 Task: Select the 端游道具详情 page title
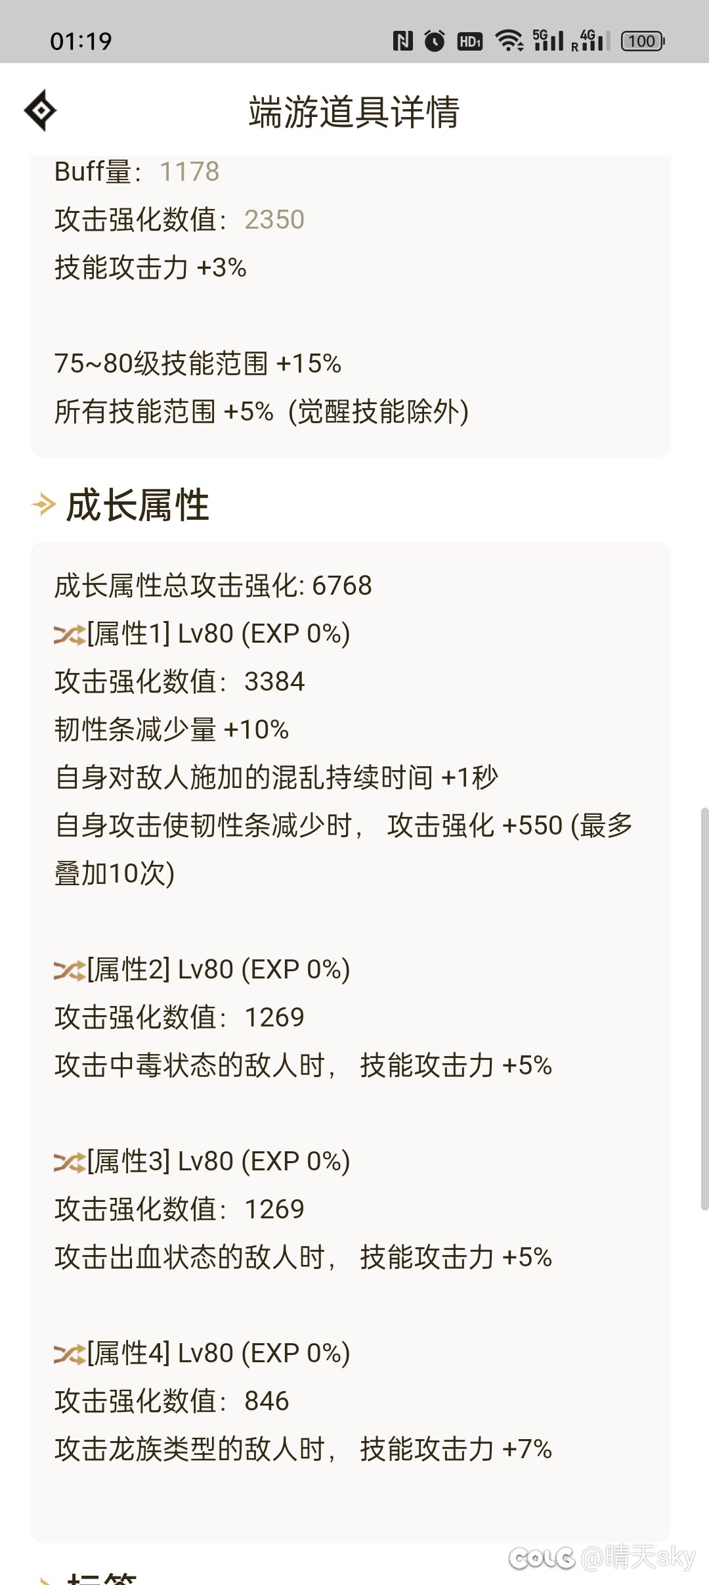[x=354, y=112]
